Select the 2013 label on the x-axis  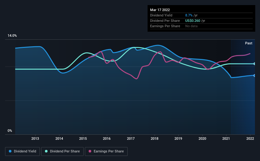coord(35,138)
